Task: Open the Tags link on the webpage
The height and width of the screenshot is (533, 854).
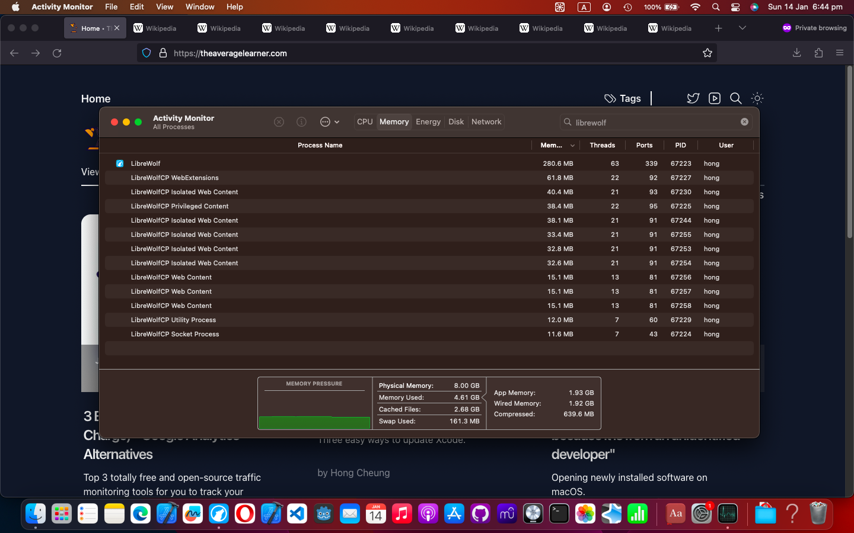Action: (x=623, y=98)
